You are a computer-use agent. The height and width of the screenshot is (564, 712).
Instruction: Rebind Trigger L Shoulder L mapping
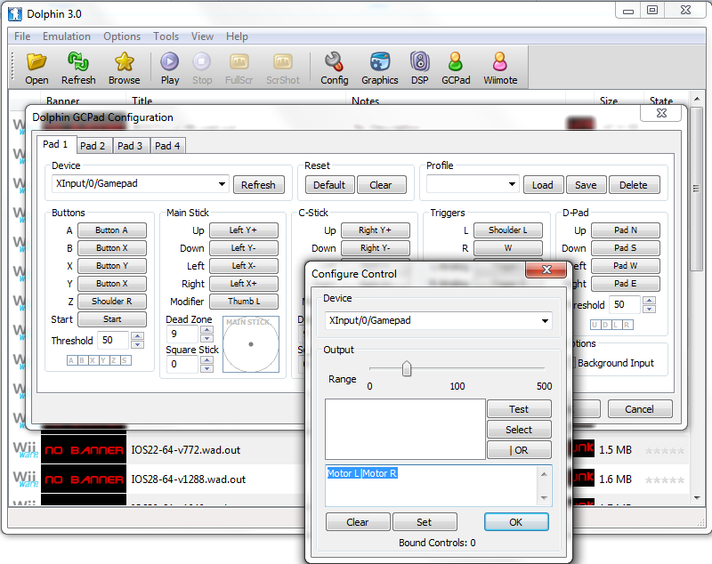pyautogui.click(x=507, y=230)
